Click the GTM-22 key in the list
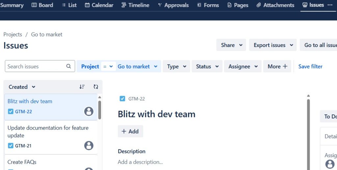 23,111
